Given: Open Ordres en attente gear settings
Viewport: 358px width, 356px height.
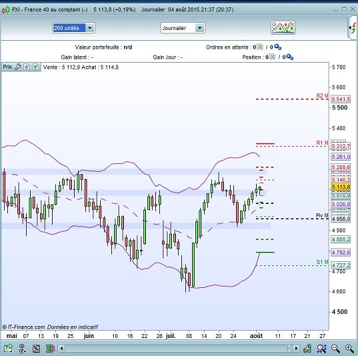Looking at the screenshot, I should (277, 47).
